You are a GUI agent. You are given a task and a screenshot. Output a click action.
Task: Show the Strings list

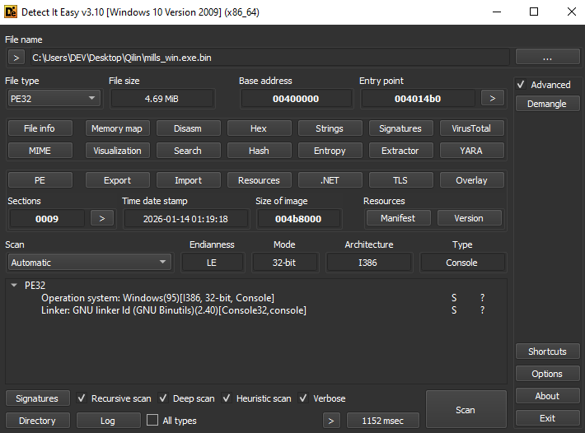[x=330, y=128]
